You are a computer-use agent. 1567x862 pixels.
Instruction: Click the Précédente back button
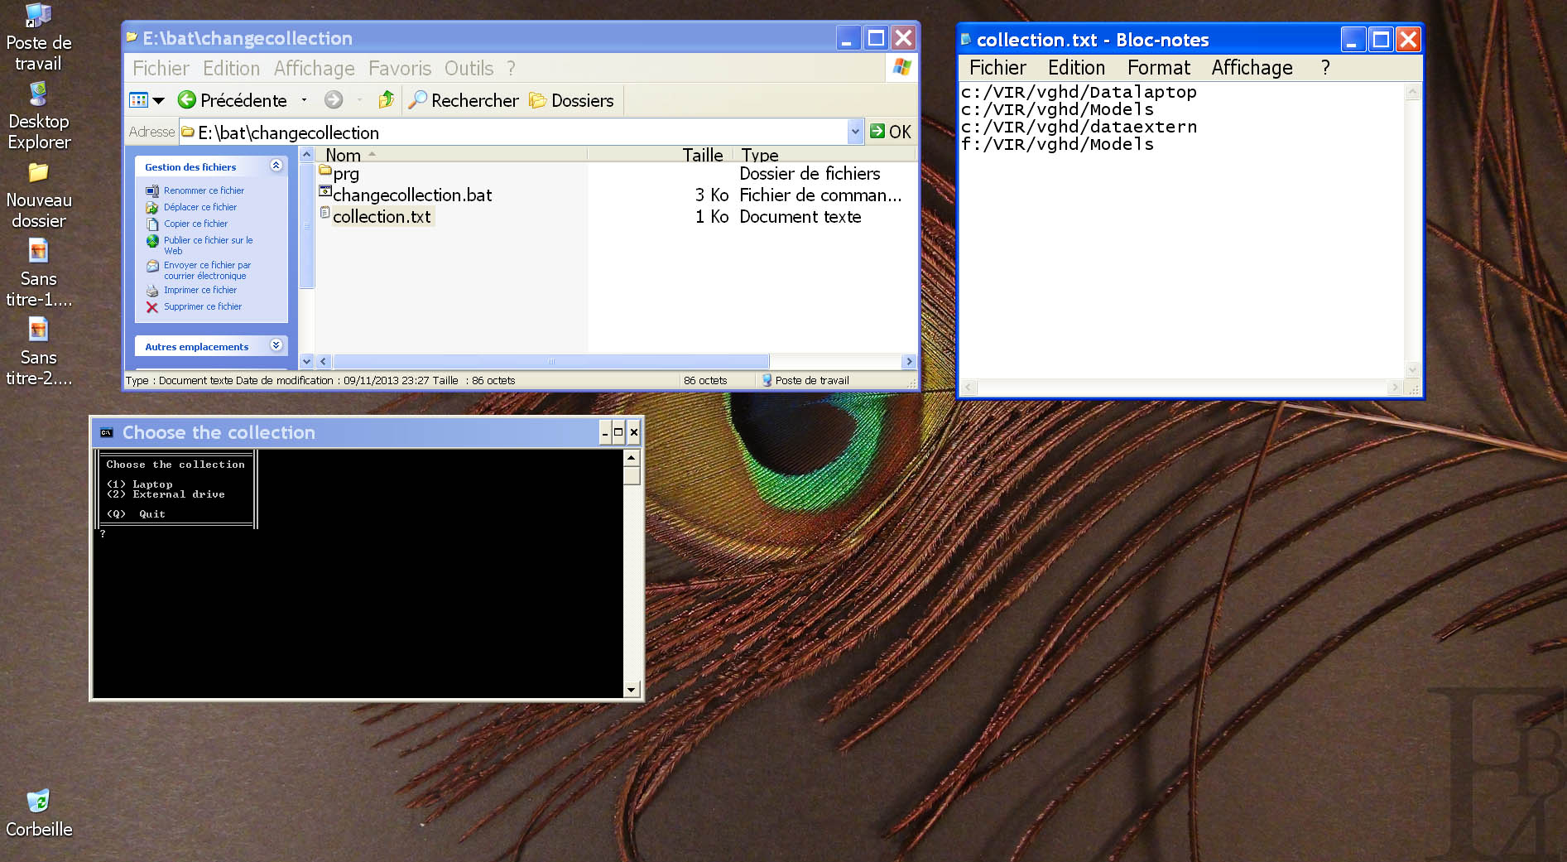[233, 100]
